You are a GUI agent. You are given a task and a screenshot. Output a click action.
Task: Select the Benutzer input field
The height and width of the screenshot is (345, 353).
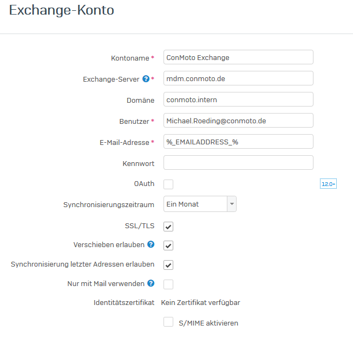pyautogui.click(x=238, y=121)
